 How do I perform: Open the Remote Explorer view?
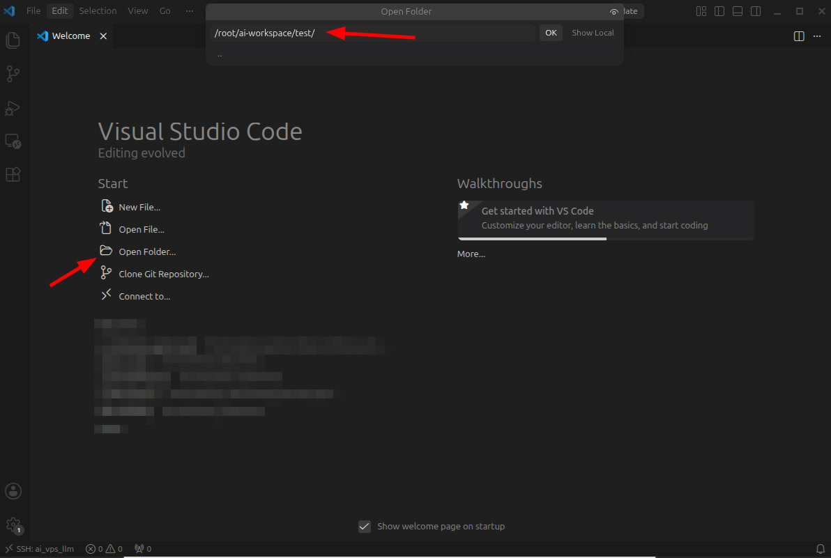click(13, 141)
